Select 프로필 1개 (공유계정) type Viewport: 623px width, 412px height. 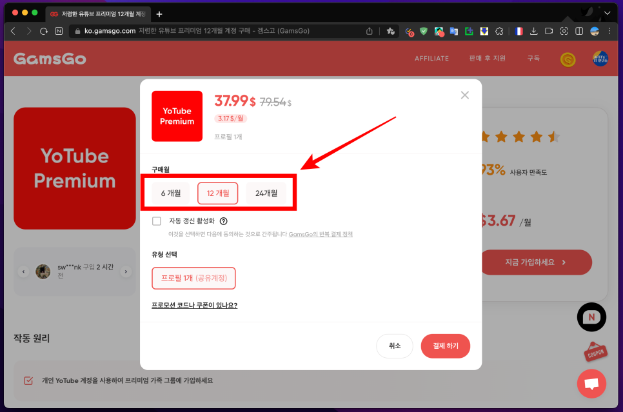[x=193, y=278]
